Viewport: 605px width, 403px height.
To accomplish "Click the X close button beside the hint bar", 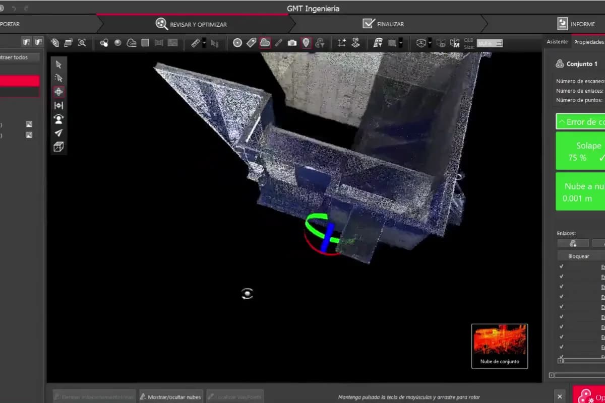I will click(559, 396).
